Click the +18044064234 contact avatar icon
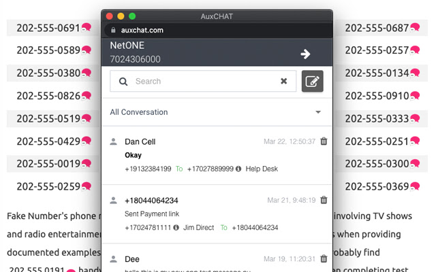The height and width of the screenshot is (272, 436). [x=114, y=200]
